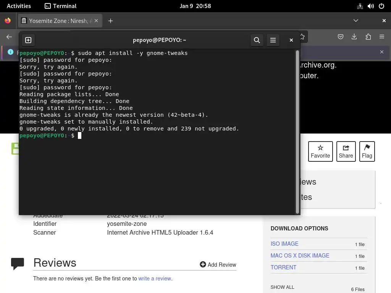Click the Favorite button
This screenshot has width=391, height=293.
320,151
